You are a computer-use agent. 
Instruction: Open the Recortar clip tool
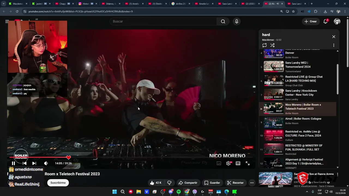[235, 183]
